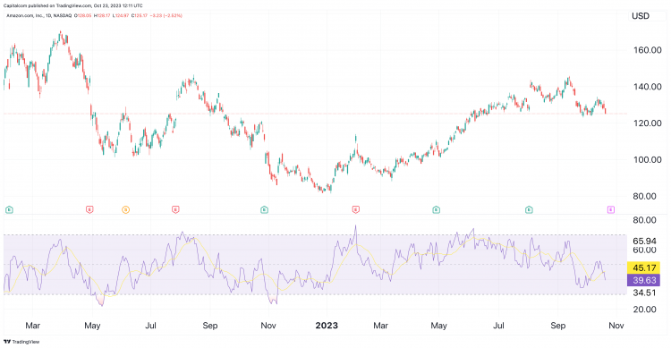Click the 2023 year label on time axis
This screenshot has height=348, width=671.
point(327,326)
